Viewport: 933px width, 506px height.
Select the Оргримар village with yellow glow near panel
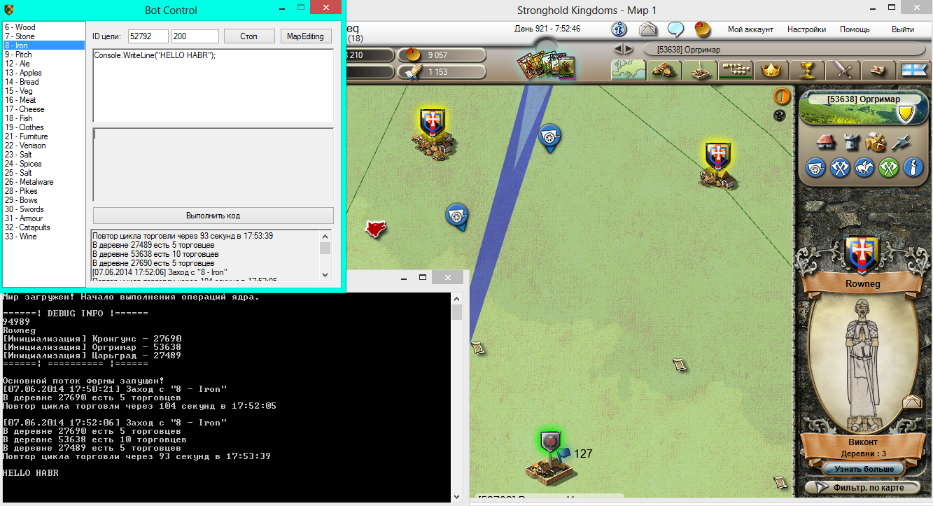[717, 165]
